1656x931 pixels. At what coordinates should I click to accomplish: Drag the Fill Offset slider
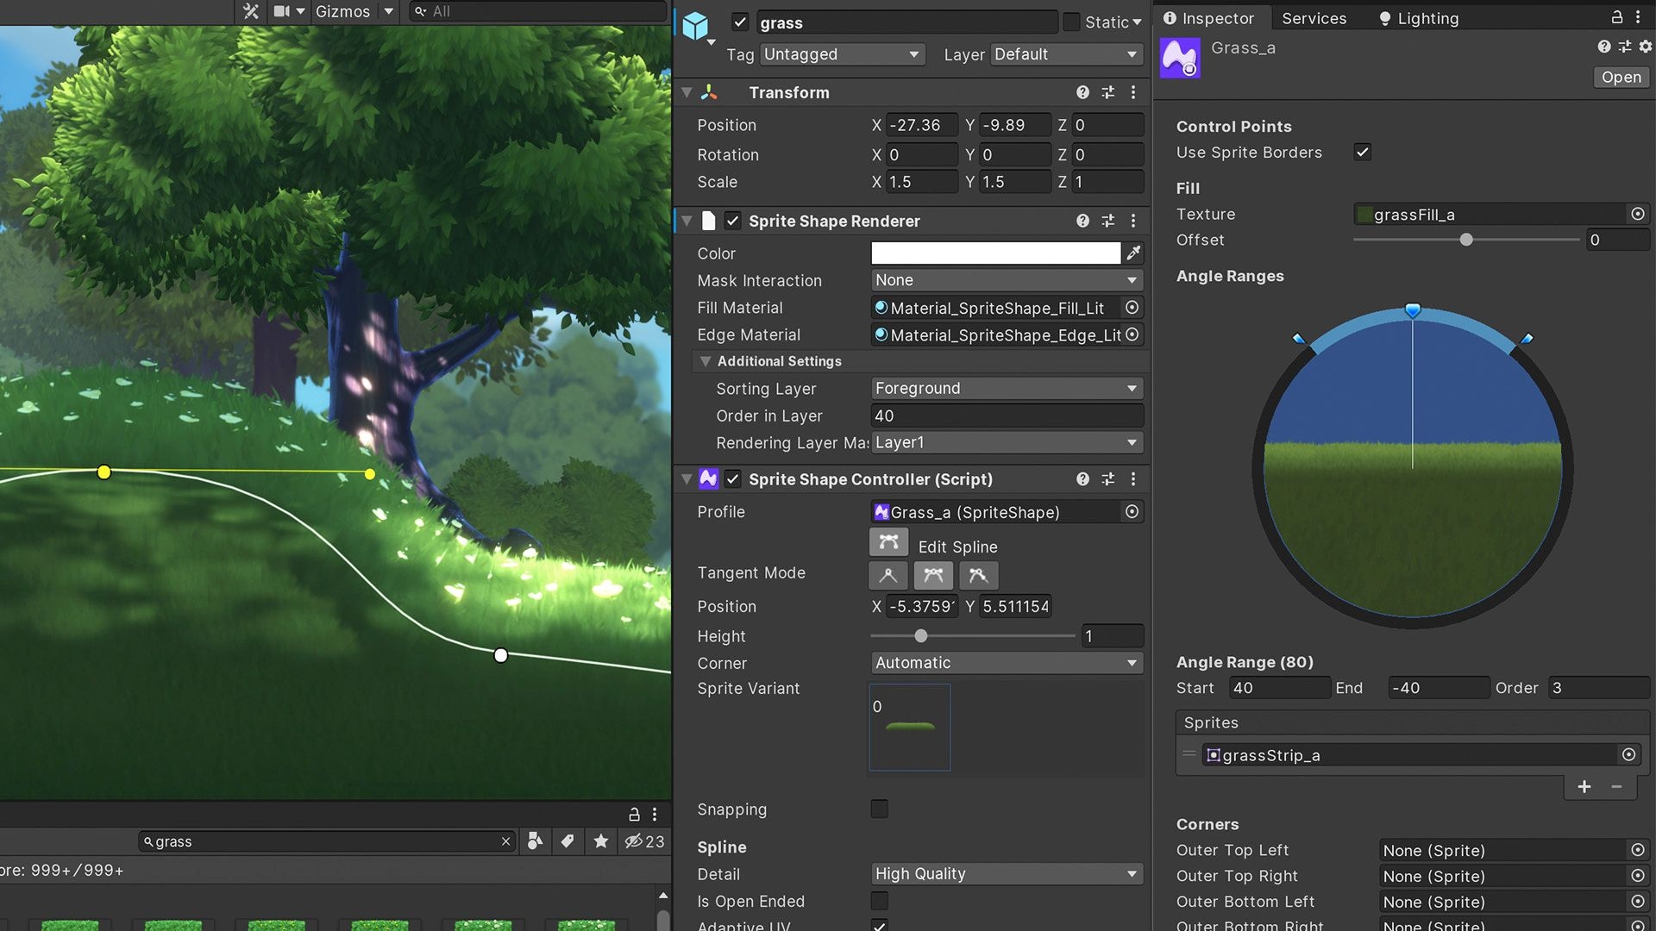tap(1466, 240)
